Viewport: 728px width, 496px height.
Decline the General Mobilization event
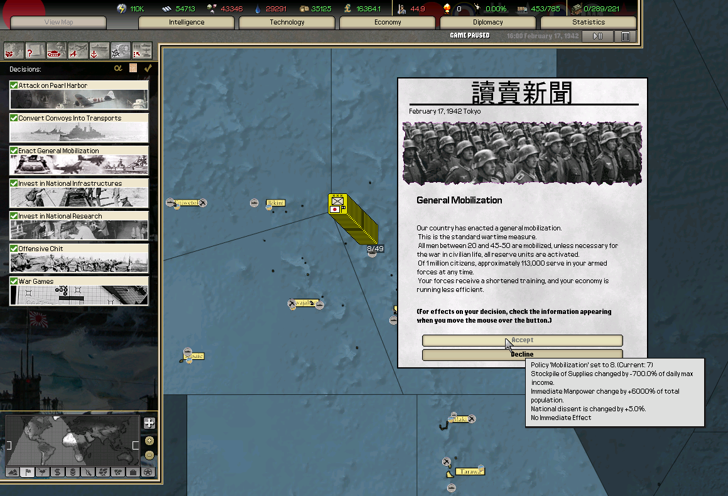[x=522, y=355]
